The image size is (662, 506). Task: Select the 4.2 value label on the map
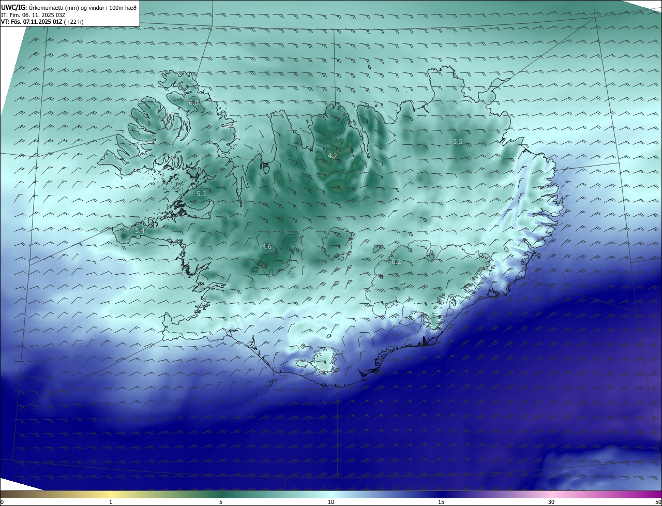(333, 156)
